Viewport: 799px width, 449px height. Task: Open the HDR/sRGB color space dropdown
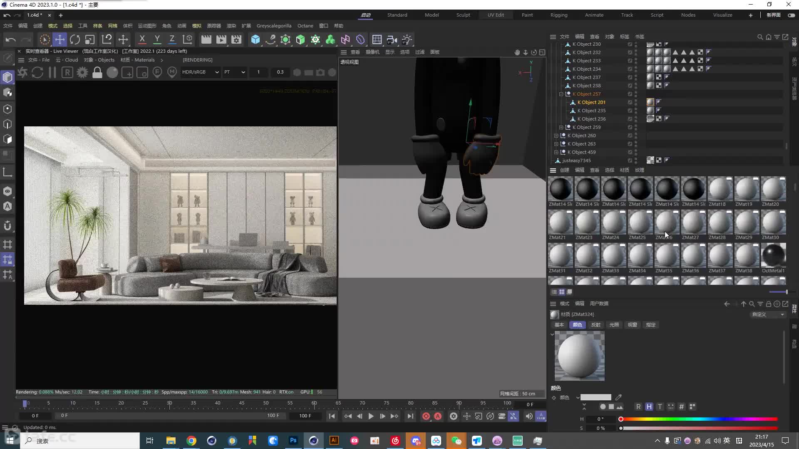click(200, 72)
